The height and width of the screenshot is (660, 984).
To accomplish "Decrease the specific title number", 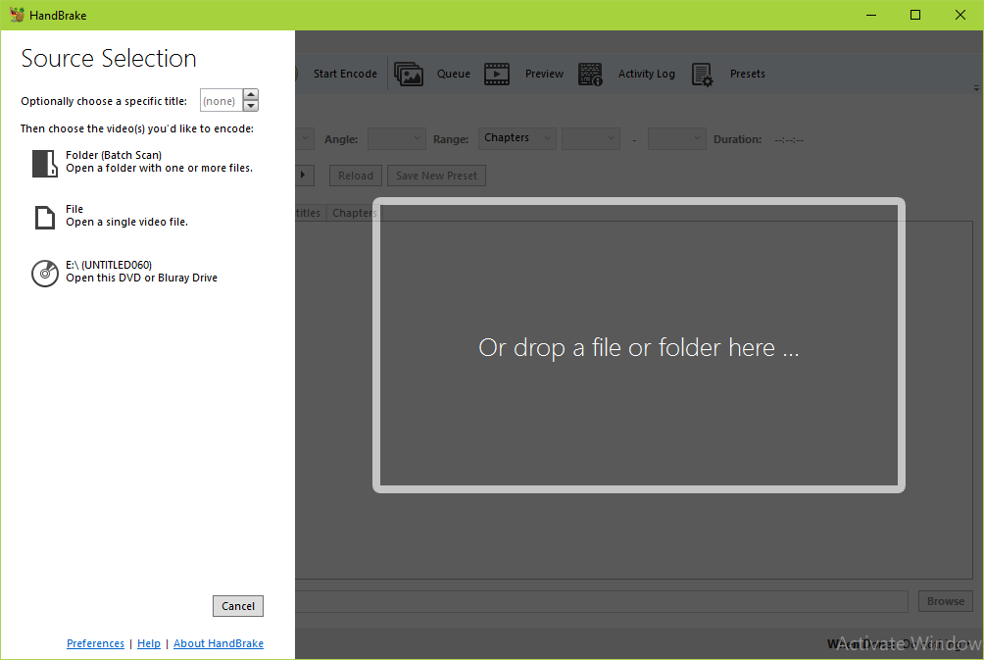I will pos(250,106).
